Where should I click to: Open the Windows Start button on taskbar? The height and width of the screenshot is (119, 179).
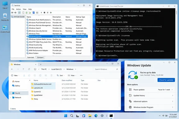[66, 116]
